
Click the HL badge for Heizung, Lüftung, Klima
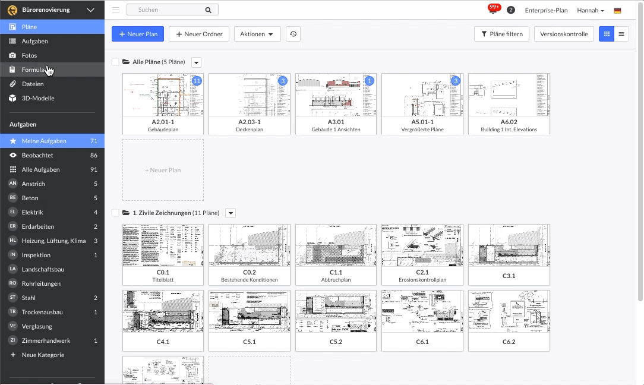coord(12,241)
